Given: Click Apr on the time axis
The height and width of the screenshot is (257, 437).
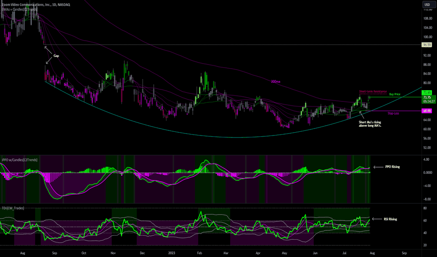Looking at the screenshot, I should [x=258, y=253].
